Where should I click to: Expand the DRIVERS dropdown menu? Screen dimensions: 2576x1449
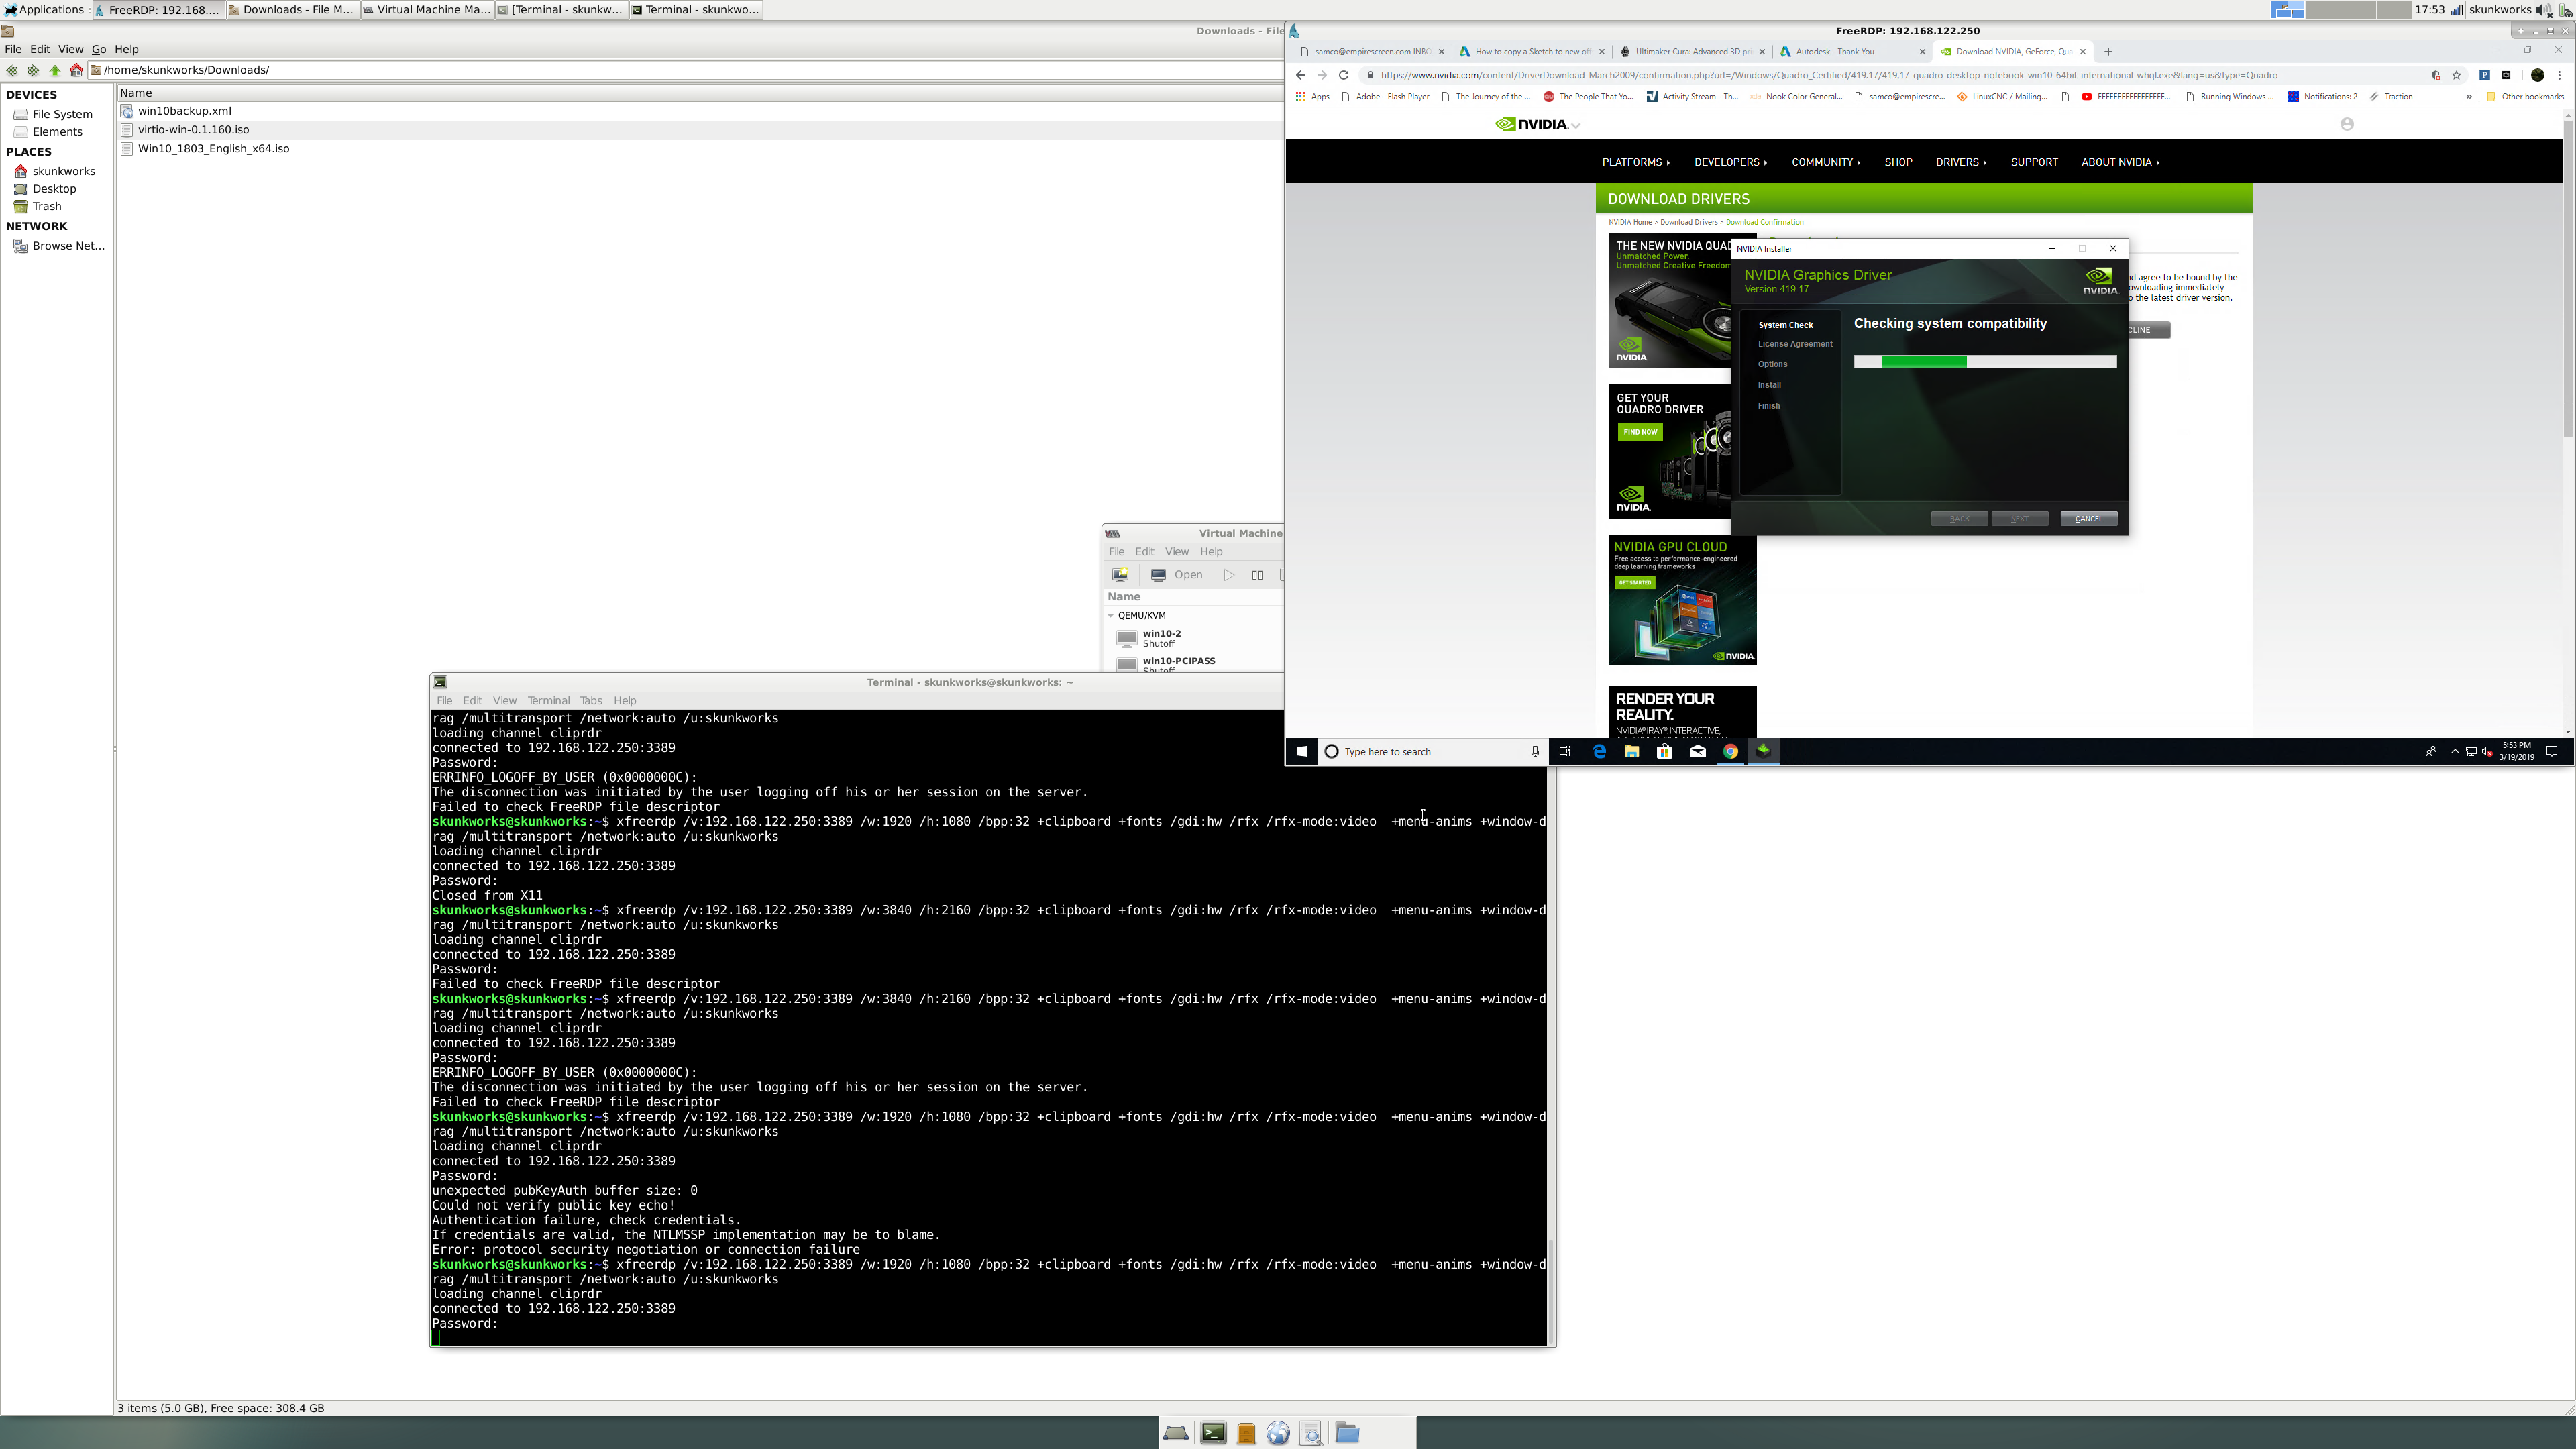pos(1961,162)
